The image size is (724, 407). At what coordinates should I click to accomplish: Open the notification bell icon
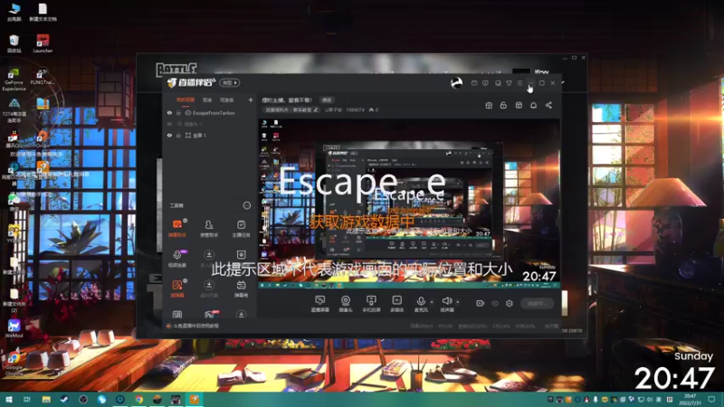(533, 105)
